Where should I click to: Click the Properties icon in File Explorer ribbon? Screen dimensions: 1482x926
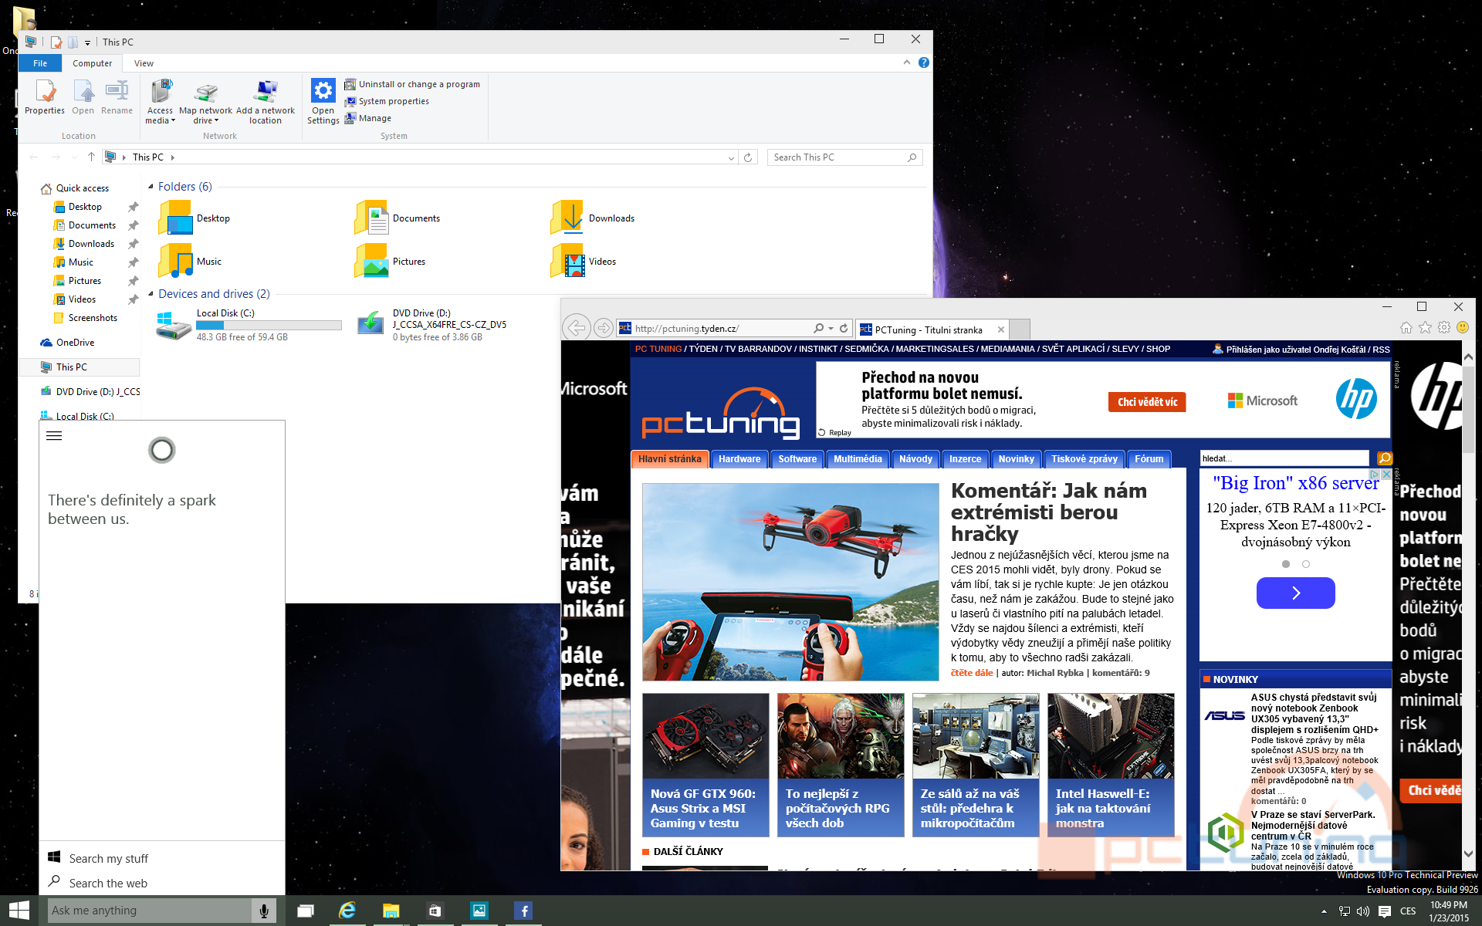45,97
